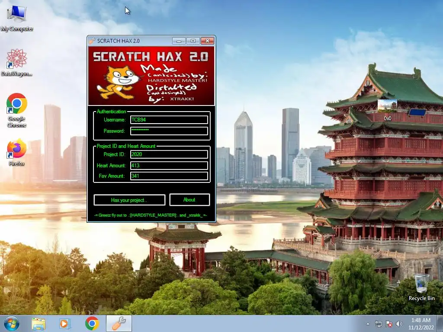
Task: Click the Hax your project button
Action: (x=129, y=200)
